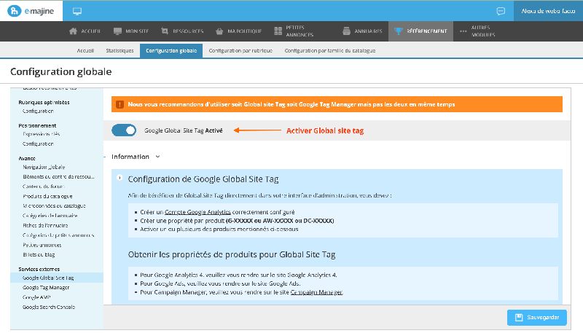Click the Sauvegarder button

click(x=537, y=318)
